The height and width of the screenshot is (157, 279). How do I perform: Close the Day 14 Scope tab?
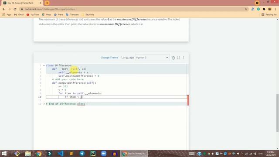click(x=41, y=3)
